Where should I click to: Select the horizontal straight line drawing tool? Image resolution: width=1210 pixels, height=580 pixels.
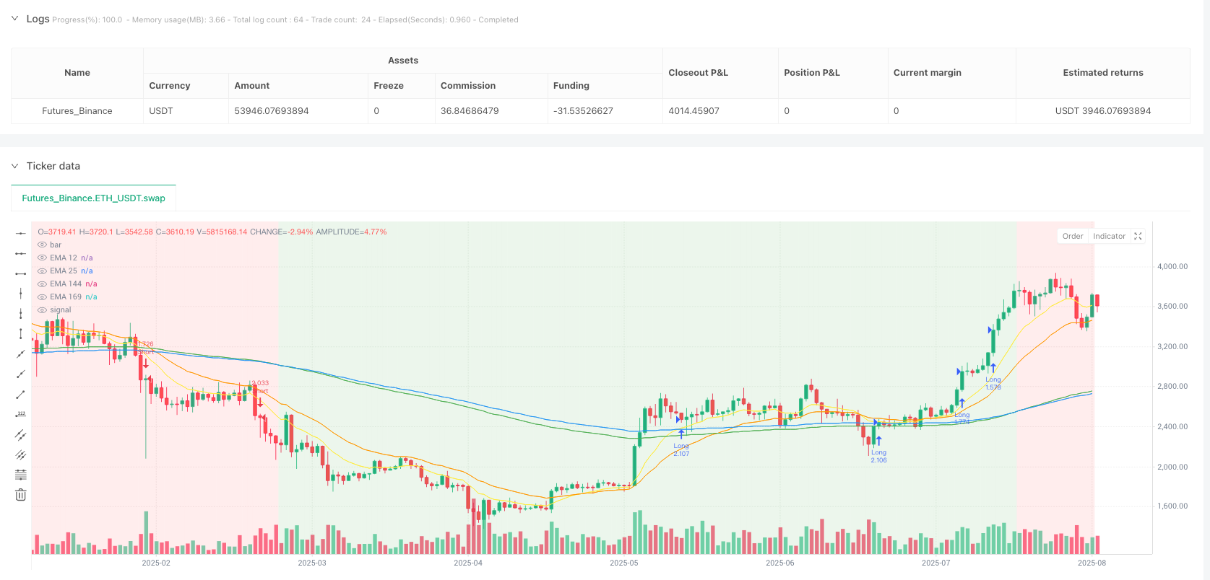click(x=21, y=233)
